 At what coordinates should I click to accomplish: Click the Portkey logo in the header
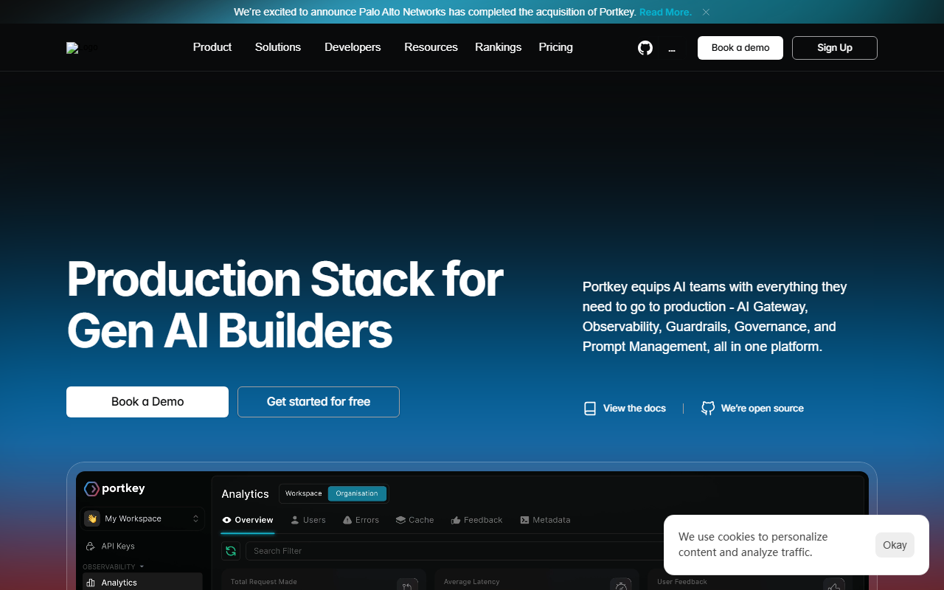[82, 48]
